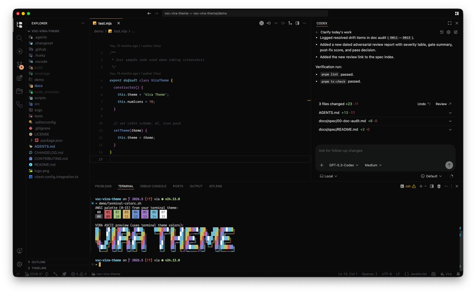Screen dimensions: 476x294
Task: Open terminal panel More Actions ellipsis
Action: [x=446, y=186]
